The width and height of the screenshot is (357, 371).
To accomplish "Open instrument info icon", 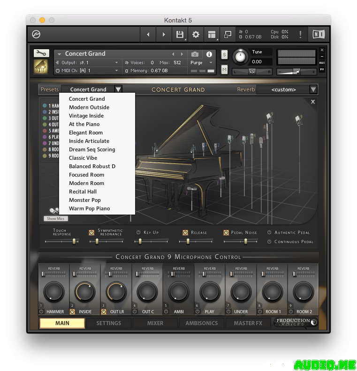I will click(x=209, y=54).
